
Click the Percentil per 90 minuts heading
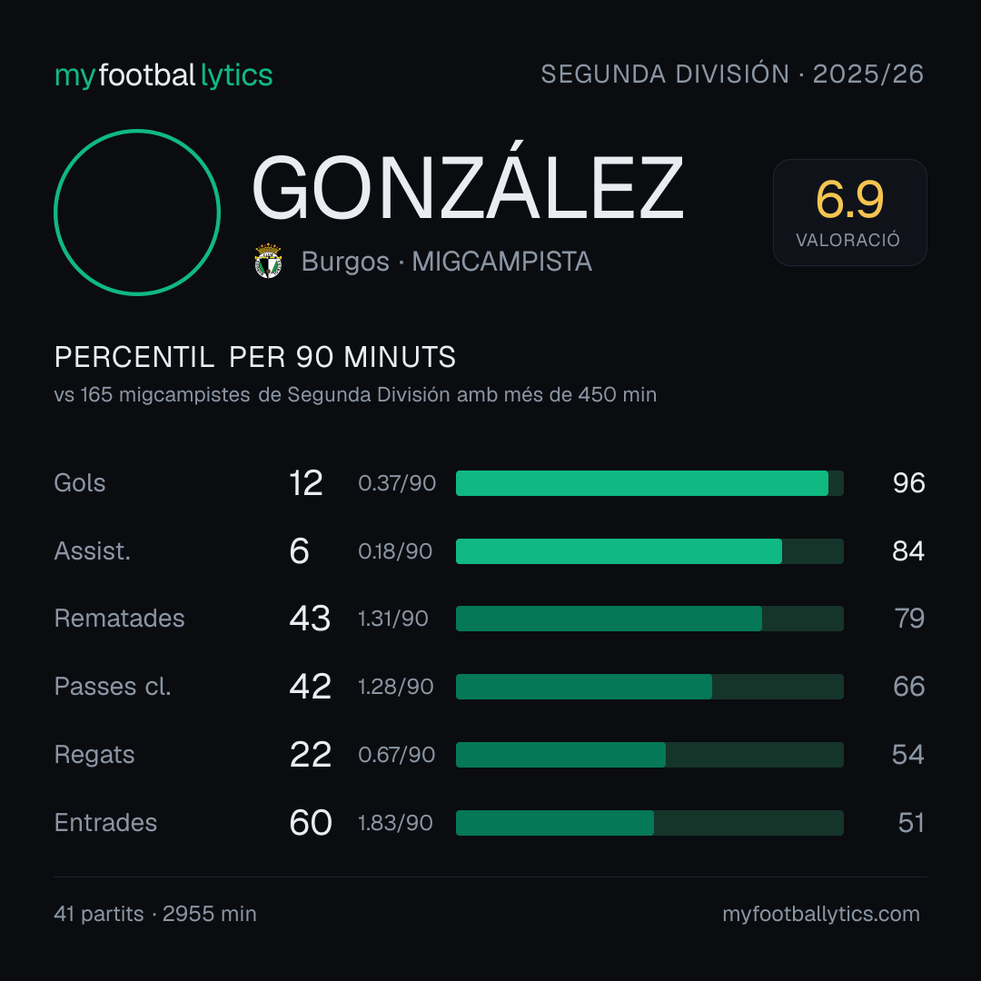[x=254, y=357]
